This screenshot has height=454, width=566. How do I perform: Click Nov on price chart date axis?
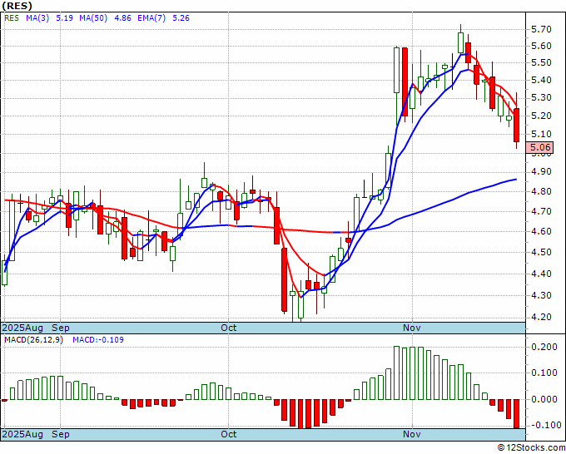click(x=412, y=328)
